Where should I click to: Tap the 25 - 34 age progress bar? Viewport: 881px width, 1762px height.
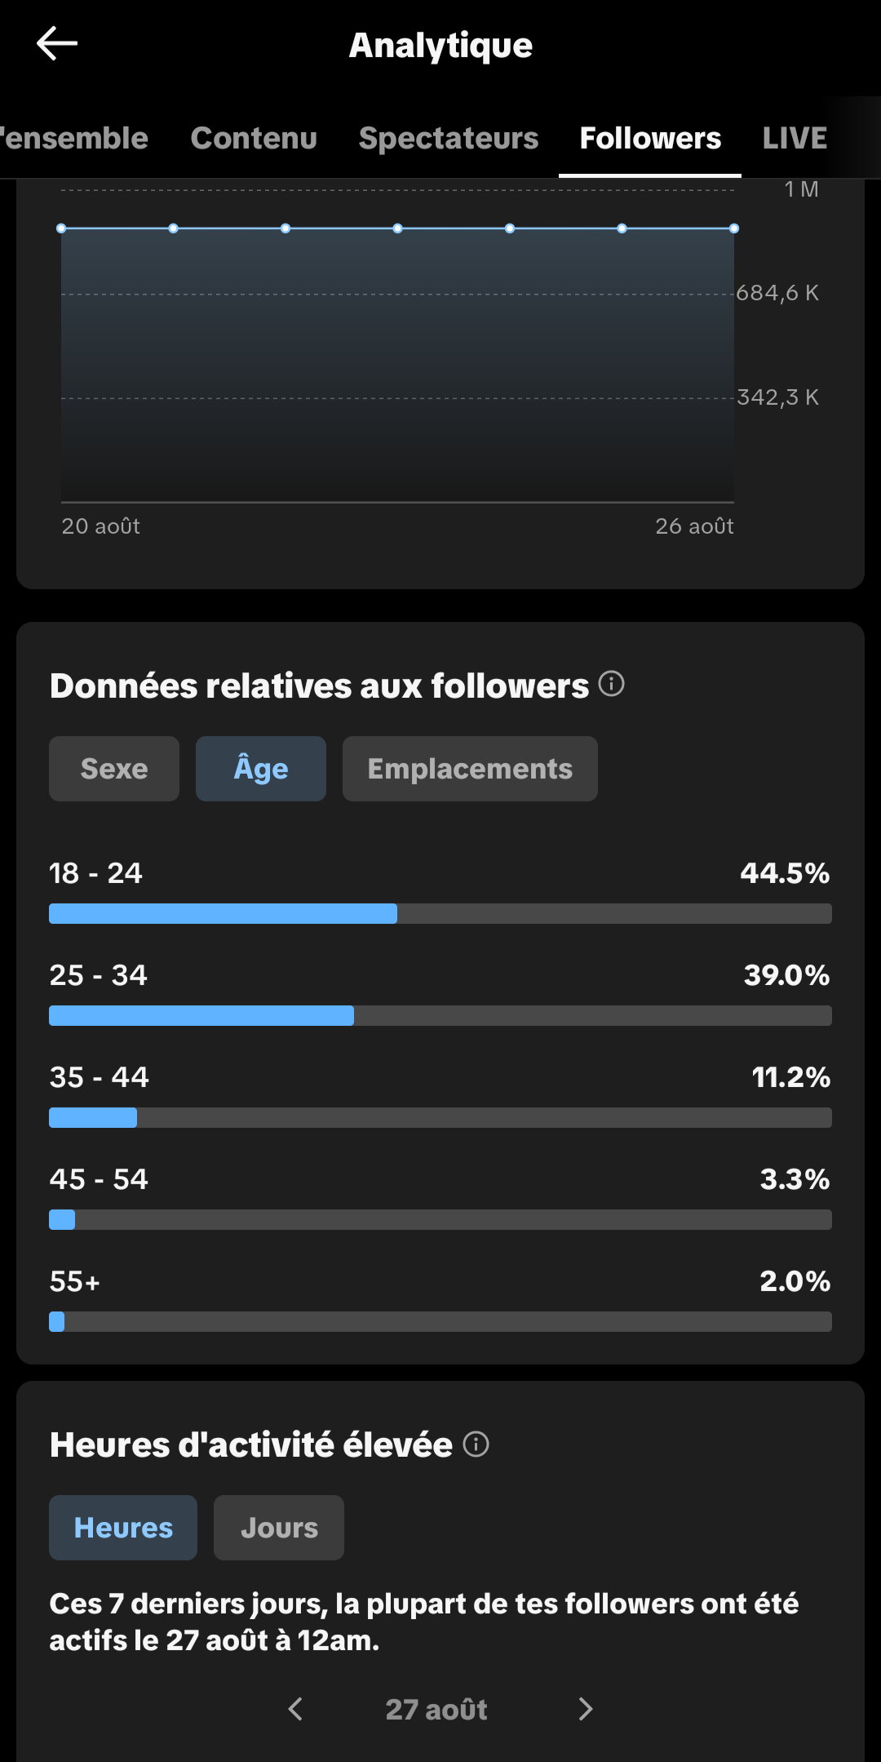pyautogui.click(x=440, y=1015)
